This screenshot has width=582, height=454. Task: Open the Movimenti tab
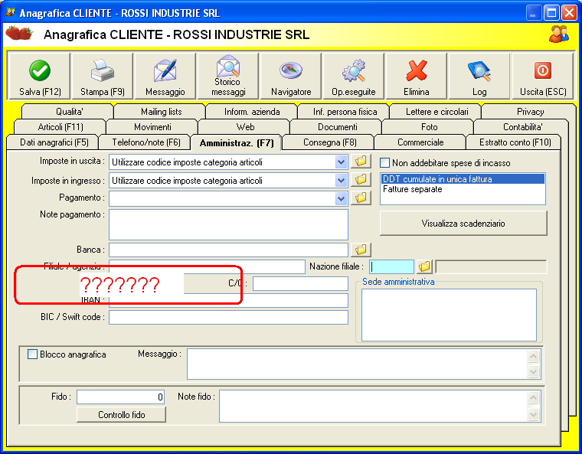coord(152,127)
